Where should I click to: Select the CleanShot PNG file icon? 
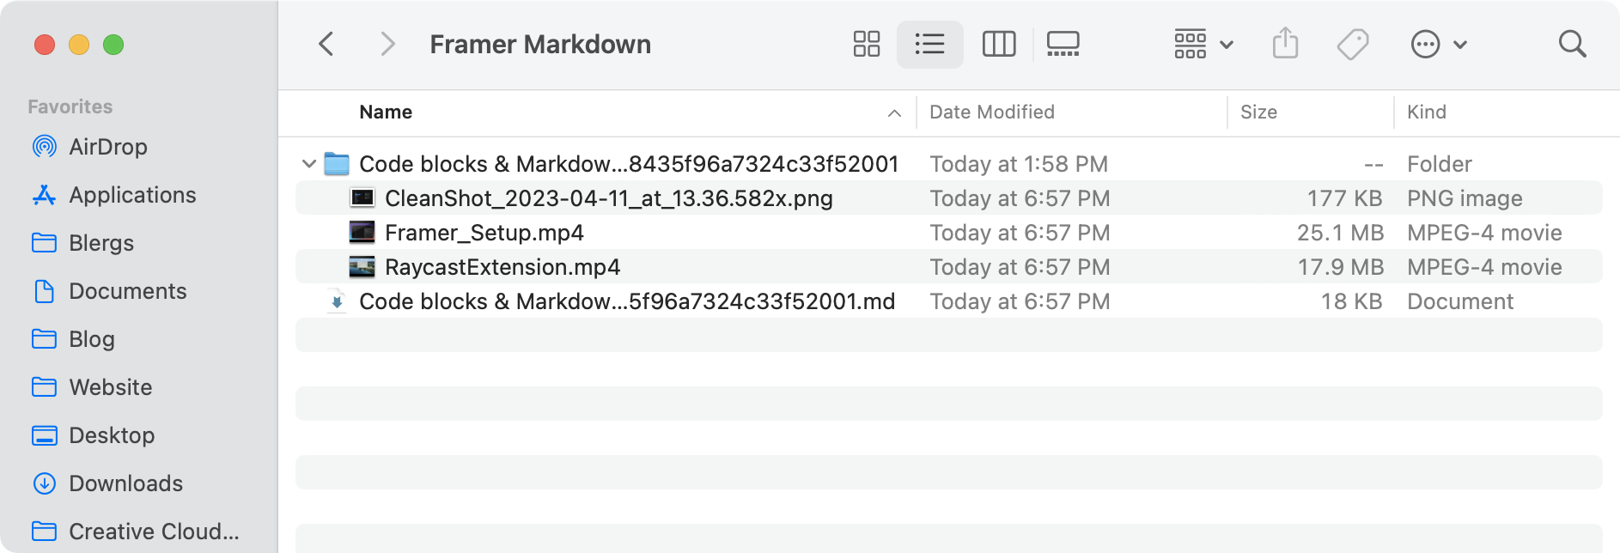[x=362, y=198]
